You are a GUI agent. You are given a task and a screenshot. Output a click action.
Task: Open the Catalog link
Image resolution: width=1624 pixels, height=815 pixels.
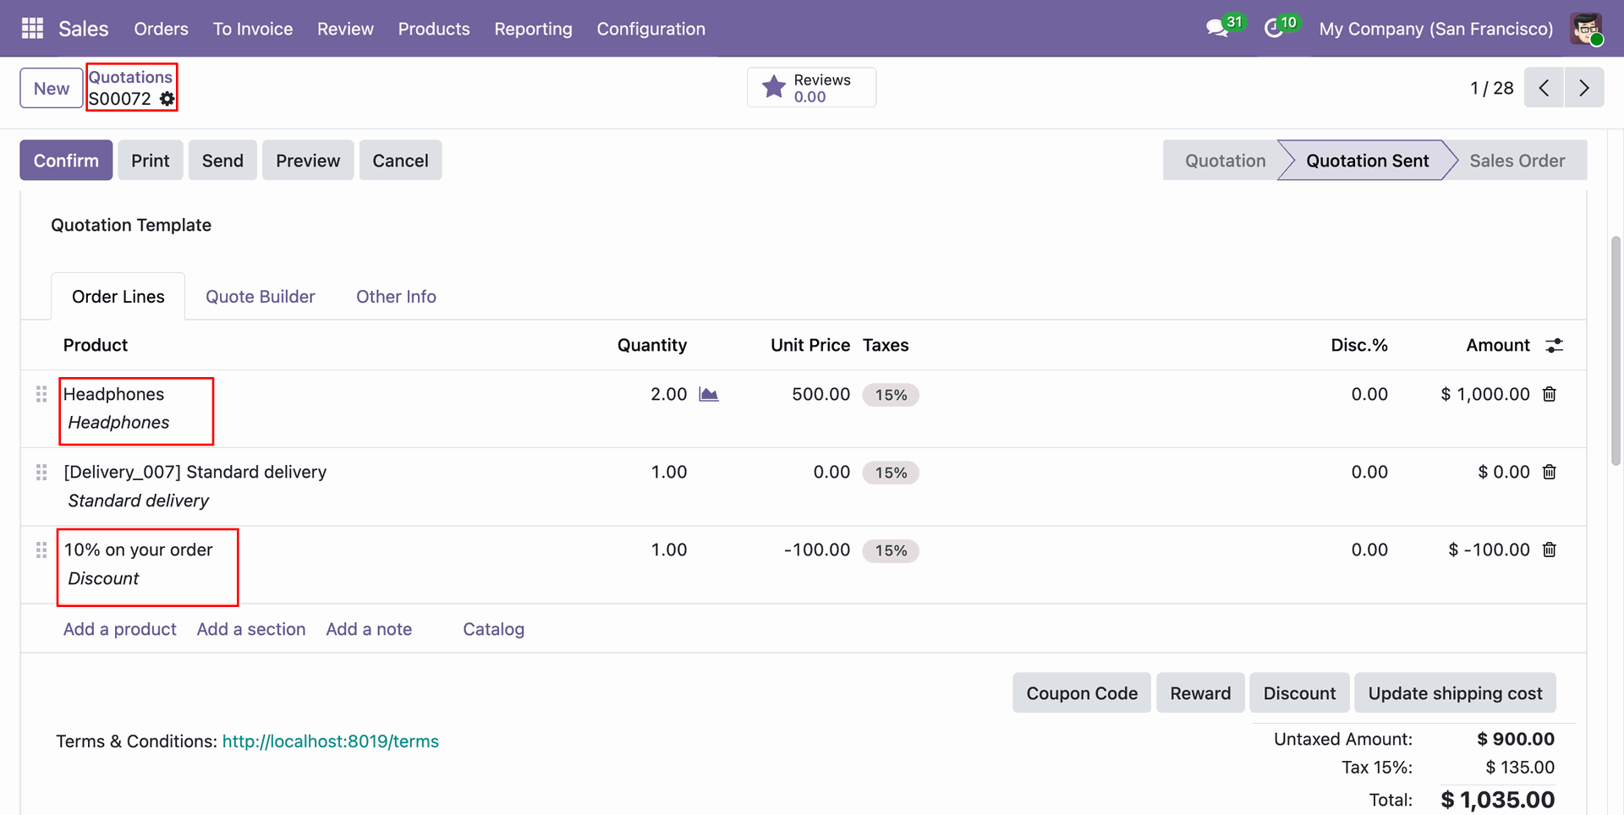pyautogui.click(x=494, y=629)
